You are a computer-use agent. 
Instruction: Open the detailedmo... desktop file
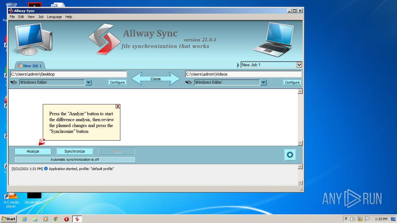(34, 198)
